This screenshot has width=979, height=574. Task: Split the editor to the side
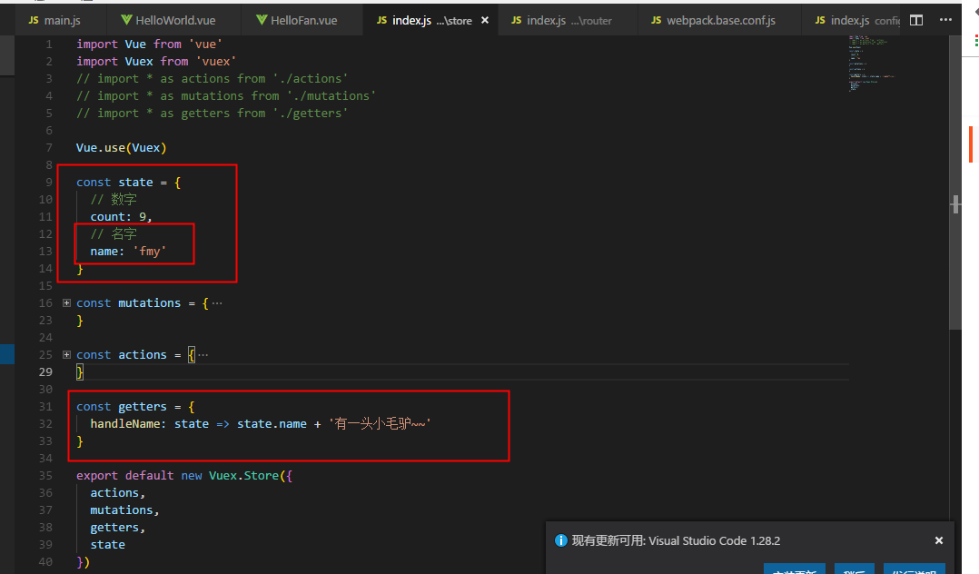[916, 21]
